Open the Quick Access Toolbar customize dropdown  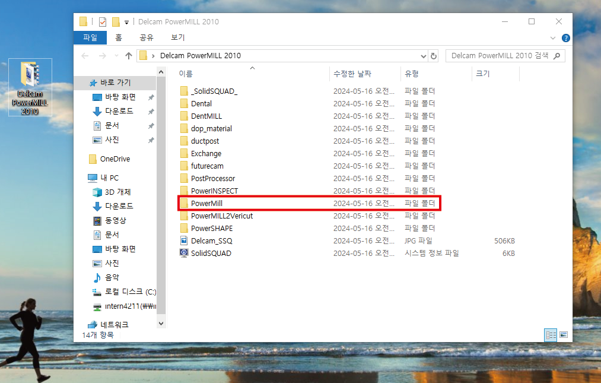point(126,22)
